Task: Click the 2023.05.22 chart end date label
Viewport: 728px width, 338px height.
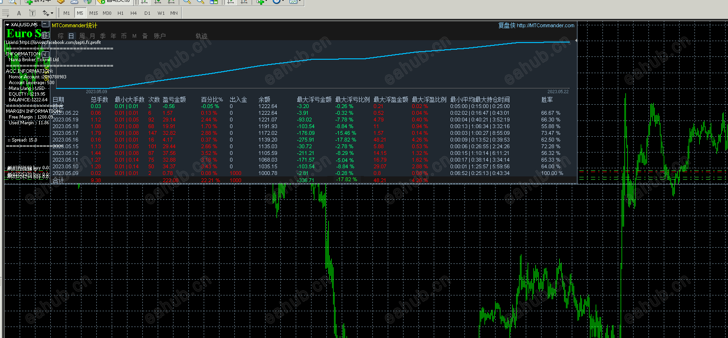Action: tap(558, 91)
